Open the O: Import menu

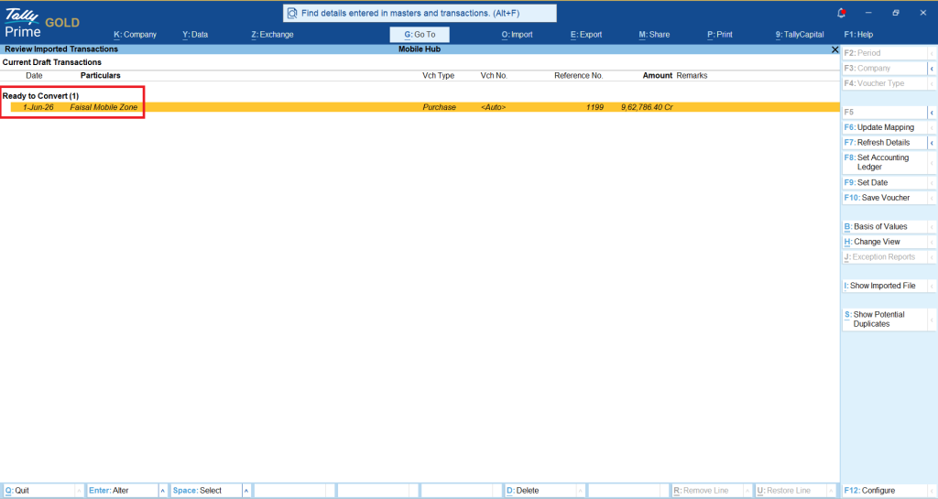tap(517, 35)
